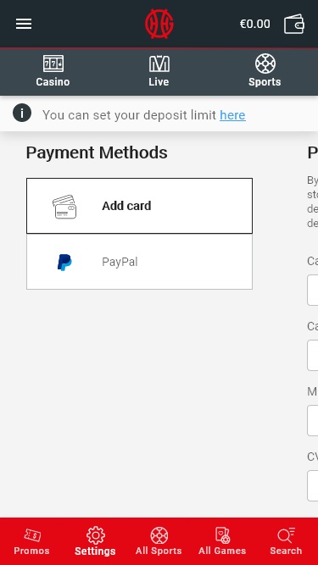Viewport: 318px width, 565px height.
Task: Tap the red site logo
Action: click(159, 24)
